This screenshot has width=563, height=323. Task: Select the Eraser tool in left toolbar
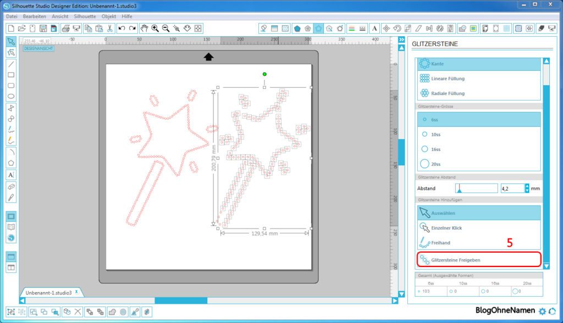pyautogui.click(x=11, y=186)
